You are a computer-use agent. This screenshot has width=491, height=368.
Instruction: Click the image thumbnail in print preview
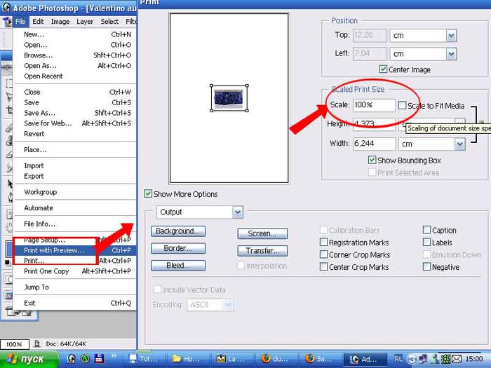point(229,98)
